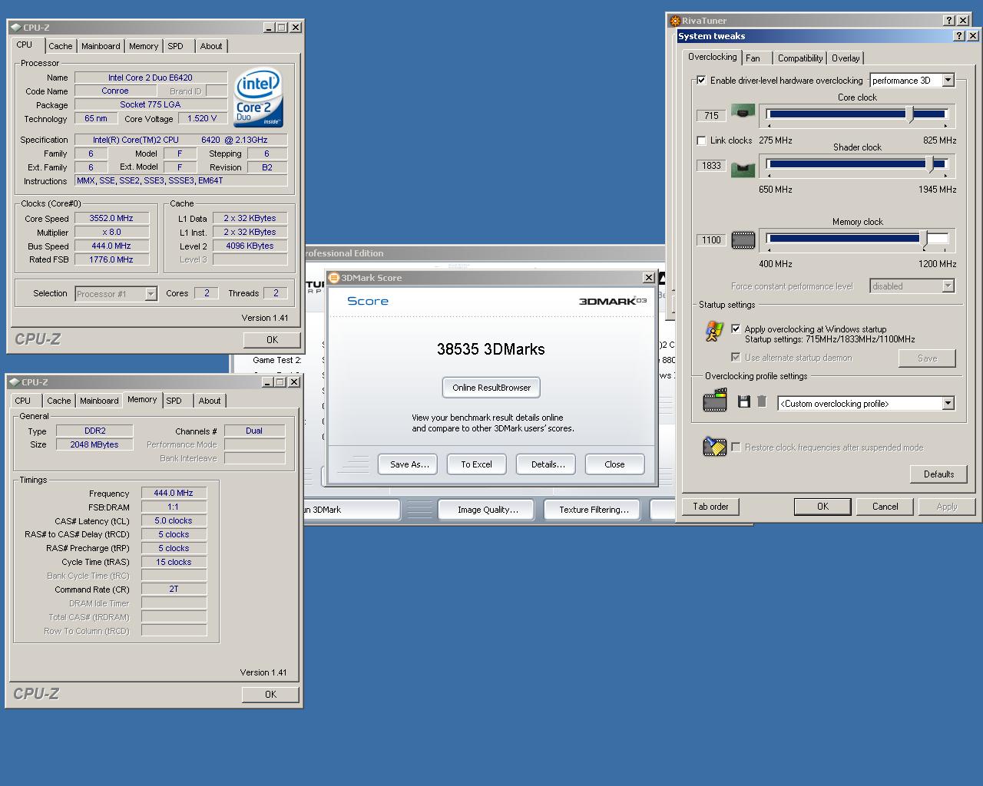Click the memory clock chip icon
Image resolution: width=983 pixels, height=786 pixels.
743,240
